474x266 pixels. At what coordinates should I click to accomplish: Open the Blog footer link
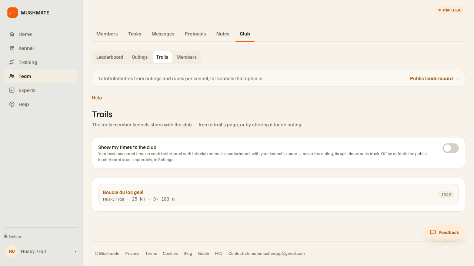click(x=188, y=253)
